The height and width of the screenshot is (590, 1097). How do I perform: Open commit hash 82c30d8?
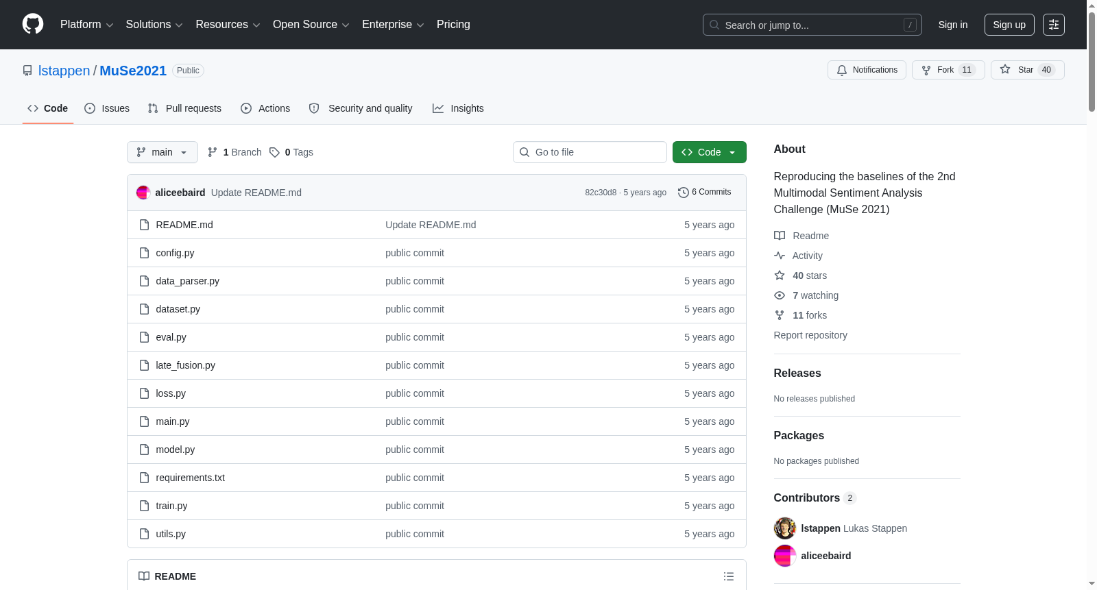point(601,193)
